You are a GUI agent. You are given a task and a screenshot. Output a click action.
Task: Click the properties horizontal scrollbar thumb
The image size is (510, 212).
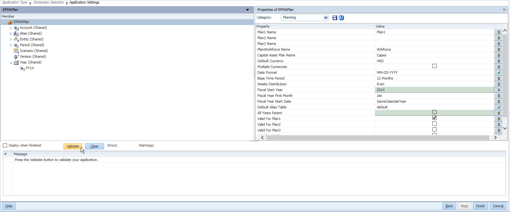(x=378, y=138)
